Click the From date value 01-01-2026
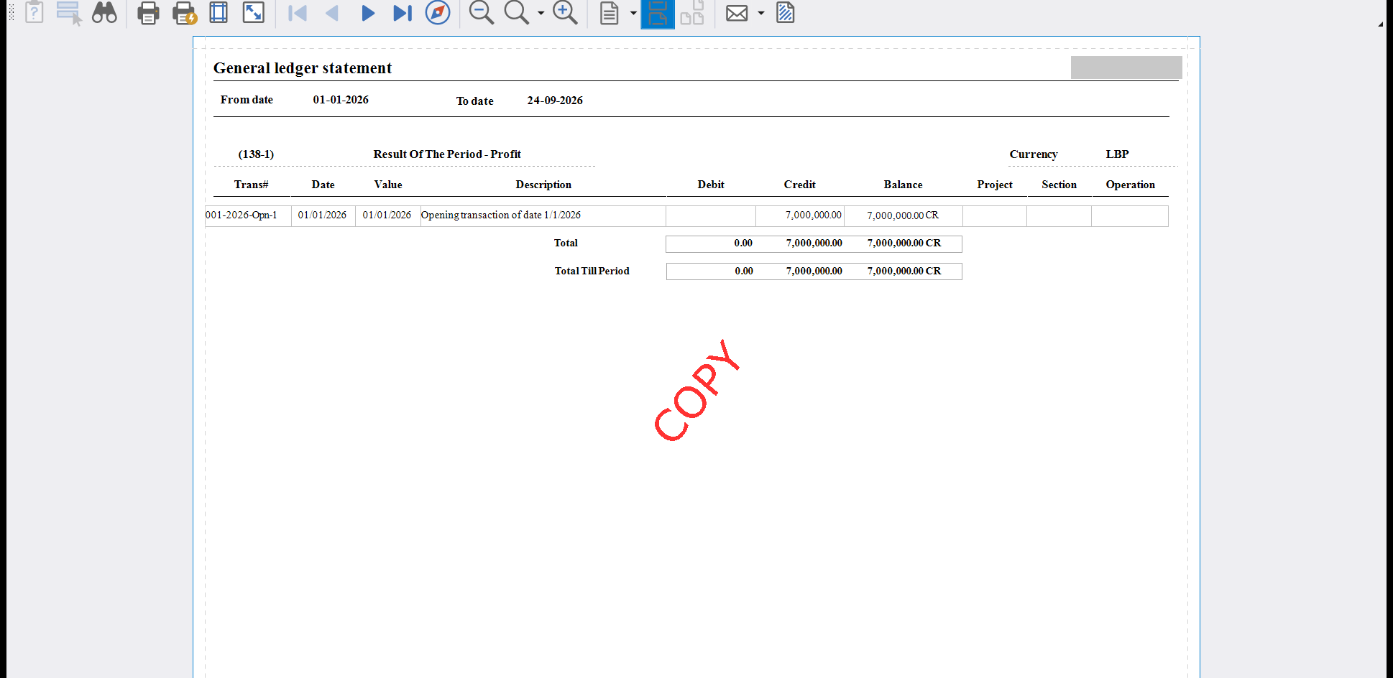Screen dimensions: 1393x678 pyautogui.click(x=341, y=100)
